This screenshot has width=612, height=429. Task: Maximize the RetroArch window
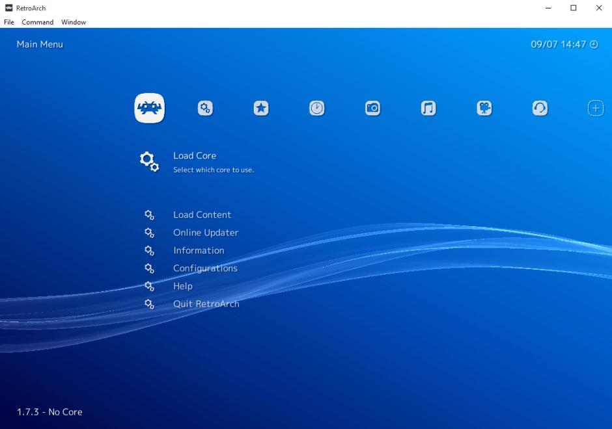click(574, 8)
